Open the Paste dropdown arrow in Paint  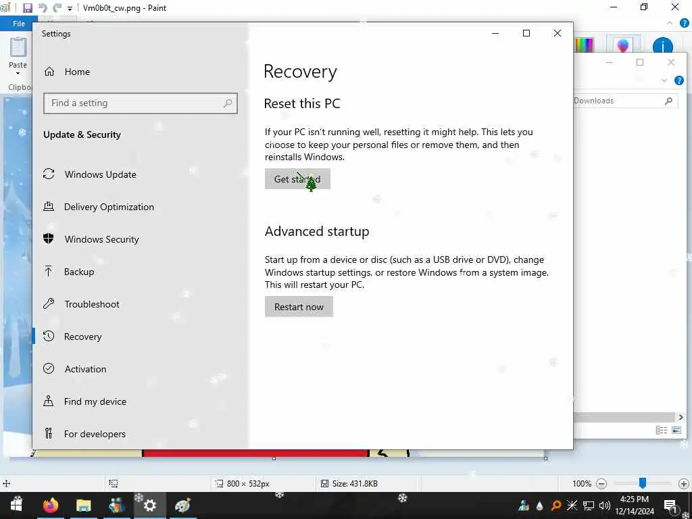18,73
